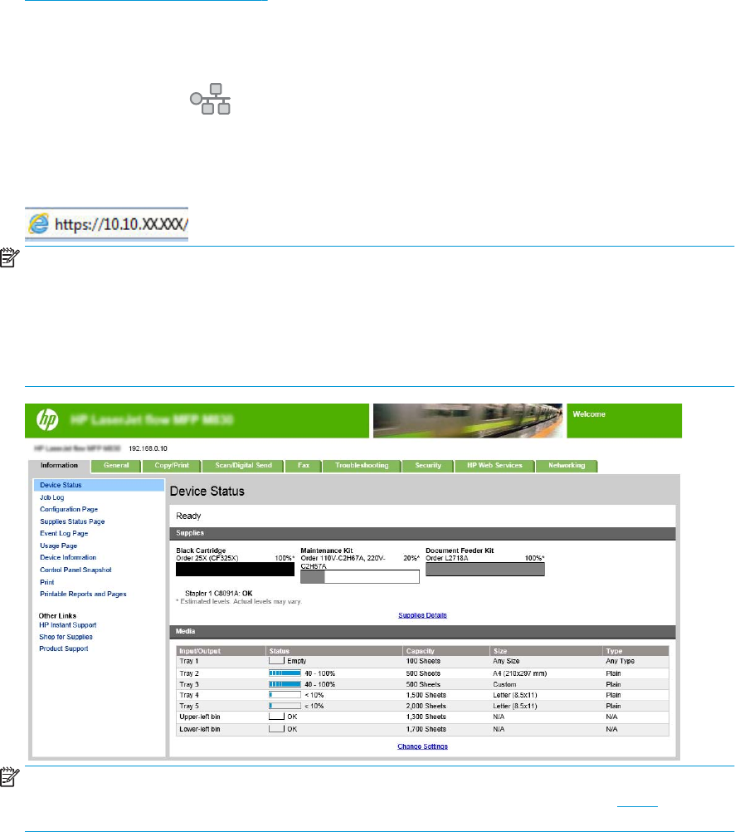The width and height of the screenshot is (735, 832).
Task: Click the Any Type cell
Action: click(620, 661)
